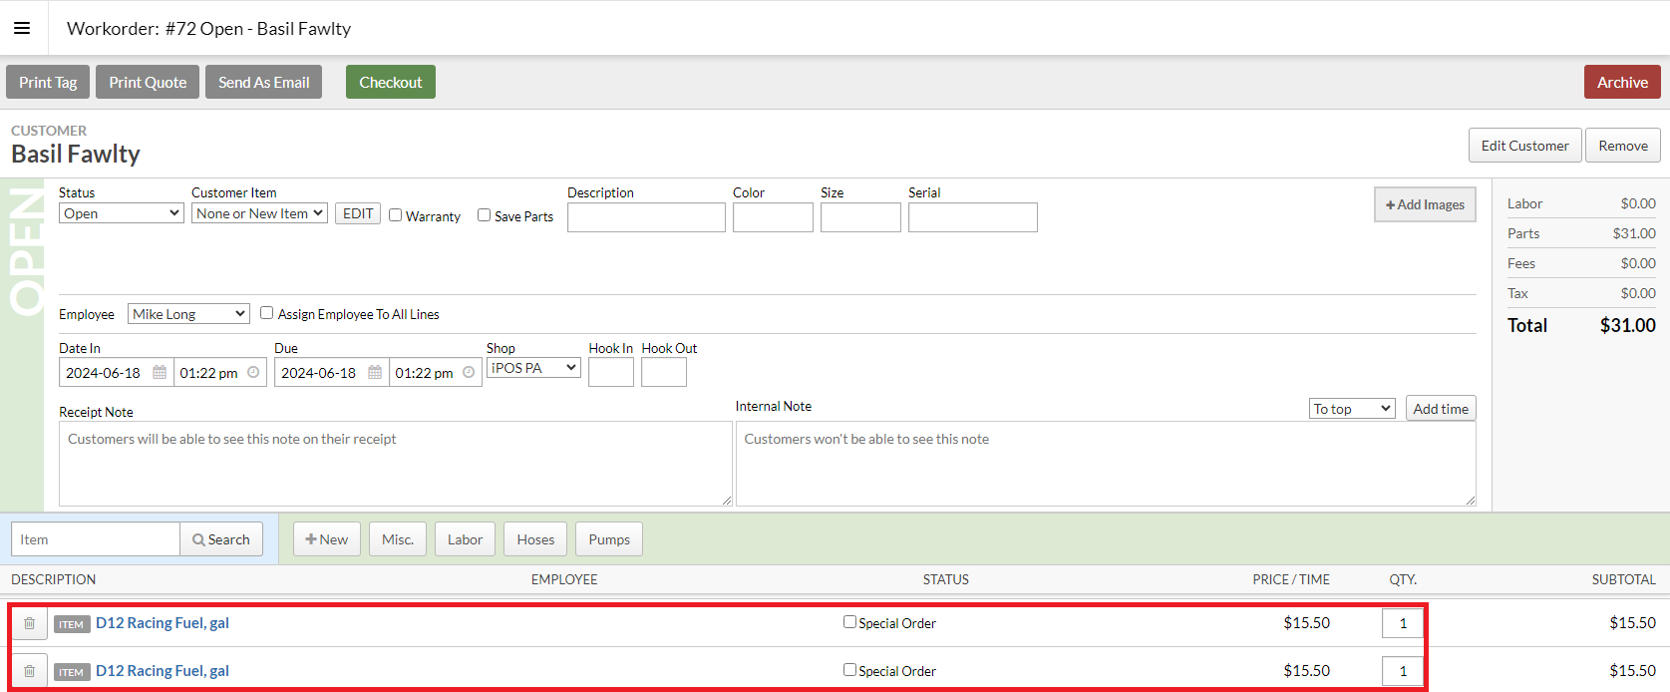This screenshot has width=1670, height=692.
Task: Expand the Status dropdown showing Open
Action: [x=122, y=213]
